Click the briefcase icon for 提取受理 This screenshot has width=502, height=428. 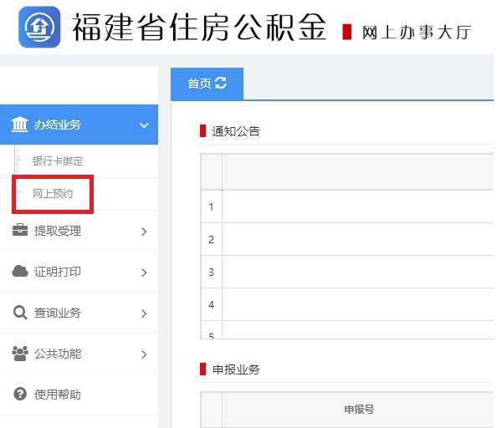20,231
